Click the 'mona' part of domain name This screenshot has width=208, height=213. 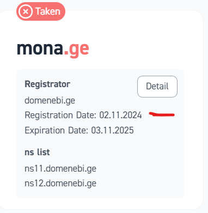tap(40, 48)
